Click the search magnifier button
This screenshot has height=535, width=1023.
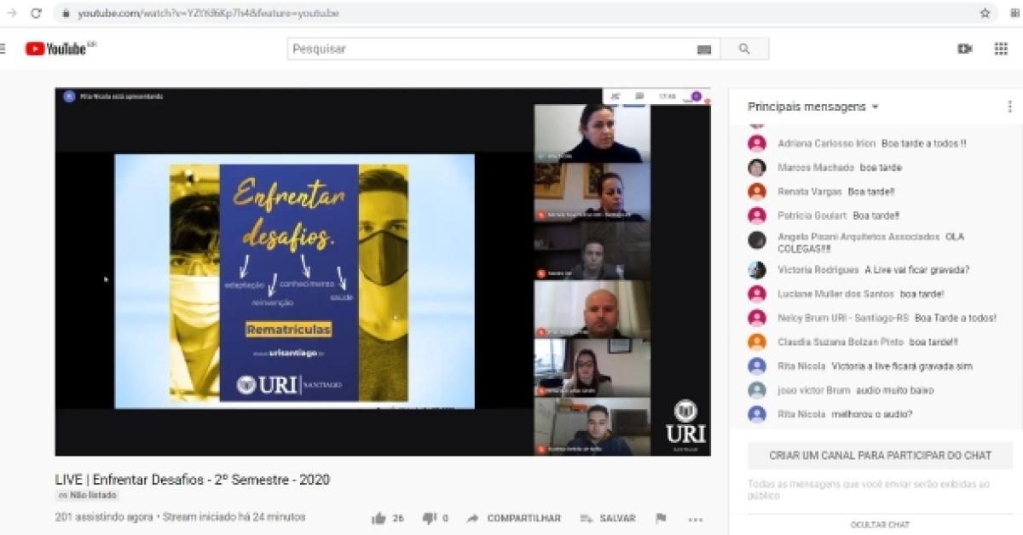coord(744,49)
